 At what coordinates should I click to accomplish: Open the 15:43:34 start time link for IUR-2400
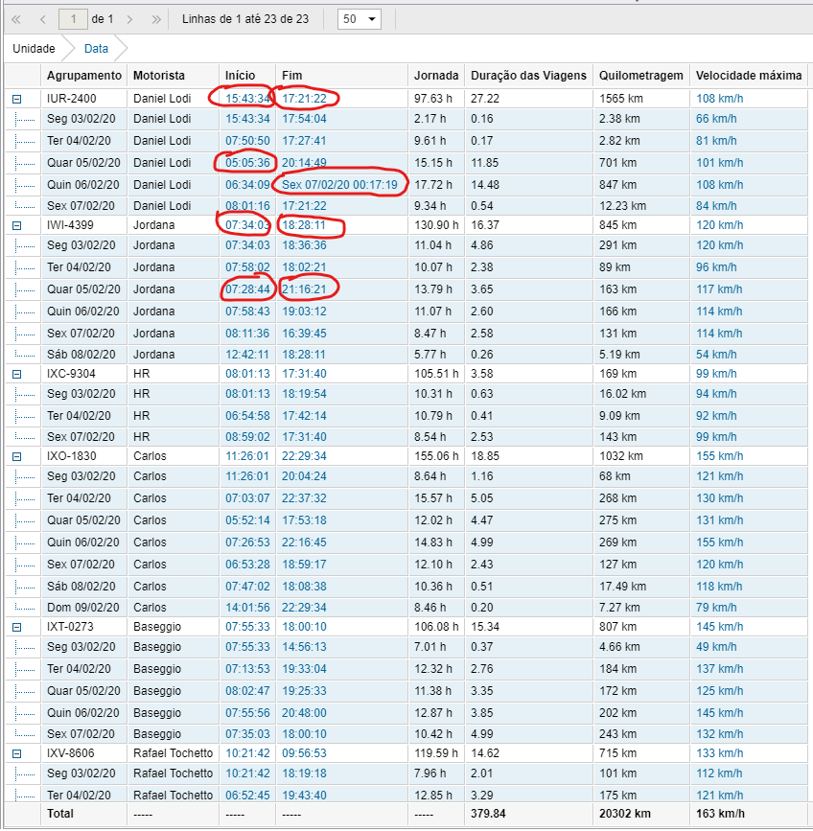point(247,99)
